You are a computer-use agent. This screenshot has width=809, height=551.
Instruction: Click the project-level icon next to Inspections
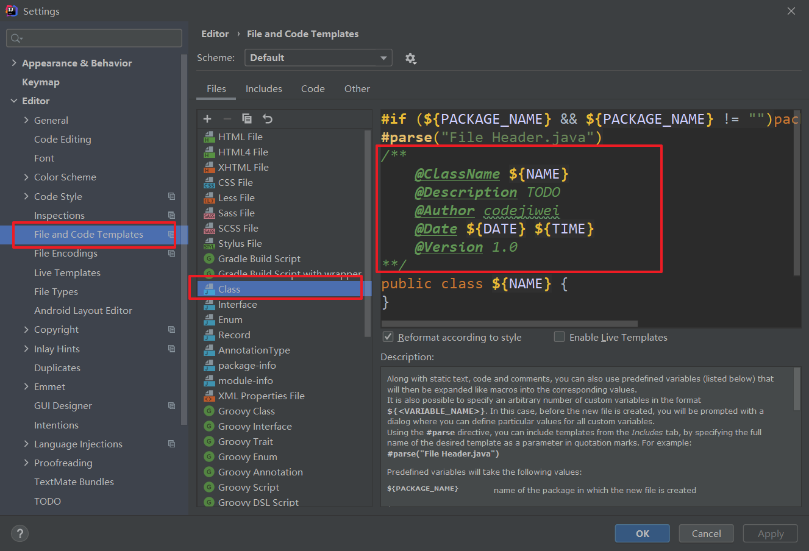172,215
